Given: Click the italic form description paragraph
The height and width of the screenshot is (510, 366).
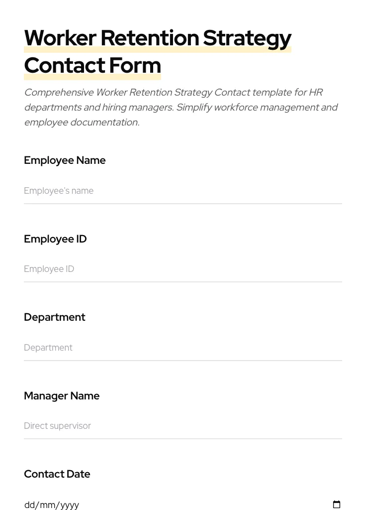Looking at the screenshot, I should point(181,107).
